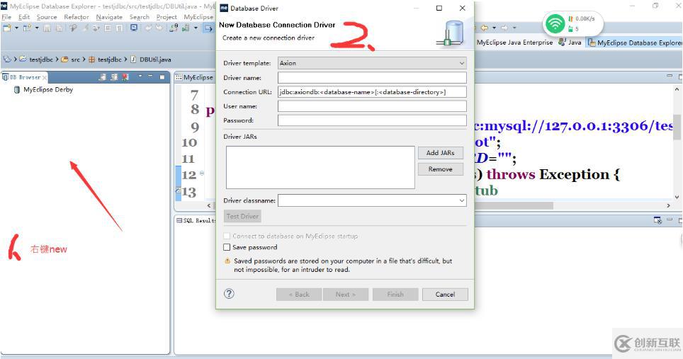Click the editor scroll-right arrow

pyautogui.click(x=669, y=205)
